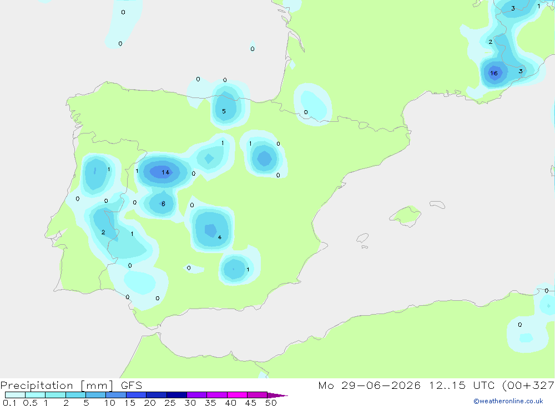
Task: Select the 25–30 mm legend color swatch
Action: pos(176,395)
